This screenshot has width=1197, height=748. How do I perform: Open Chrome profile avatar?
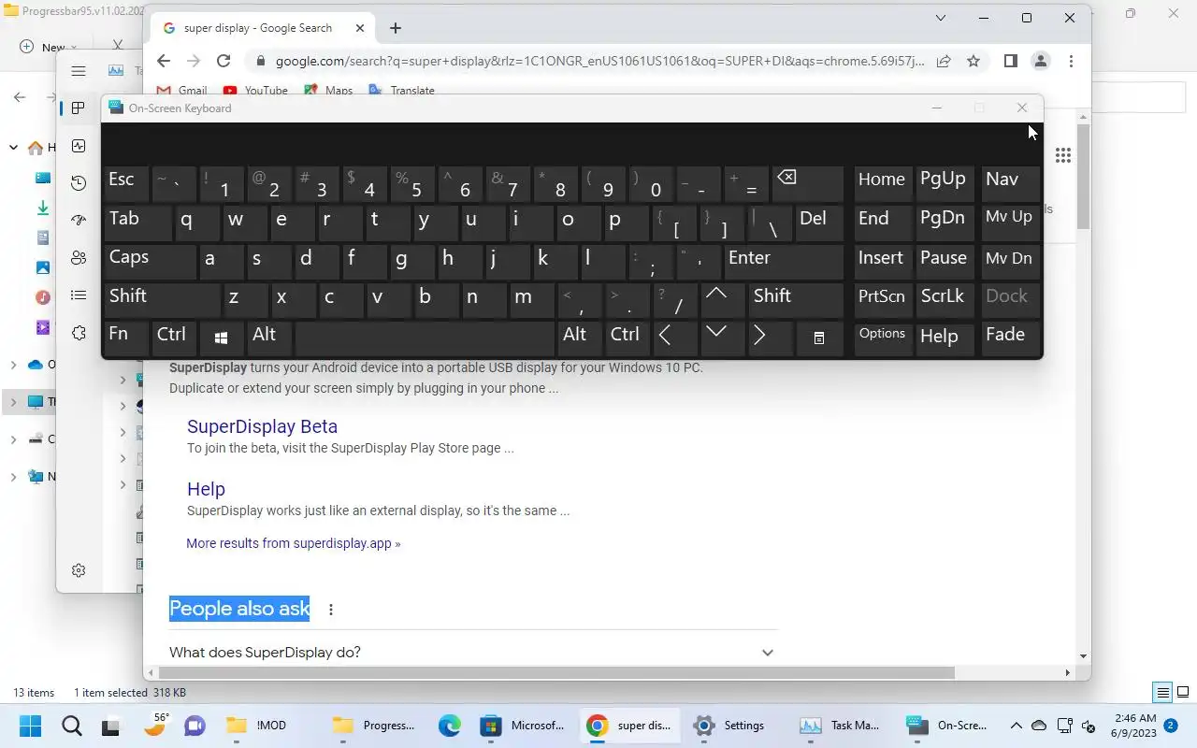[x=1040, y=61]
